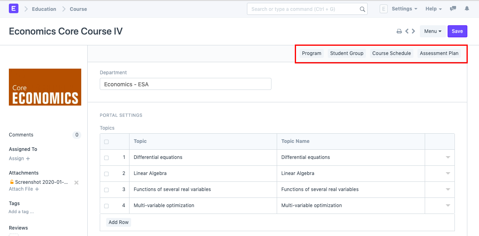Open the chat messages icon

(453, 9)
